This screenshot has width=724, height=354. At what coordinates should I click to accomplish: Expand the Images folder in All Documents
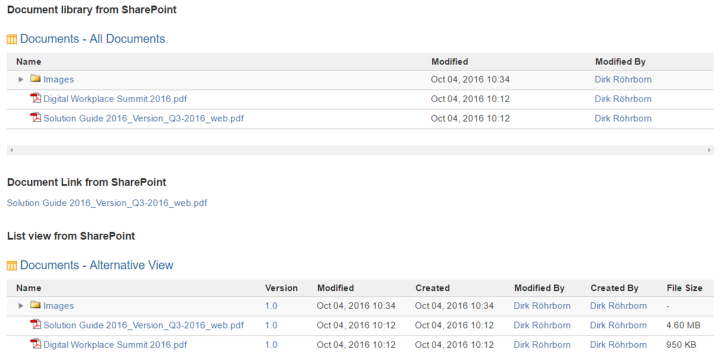point(21,79)
